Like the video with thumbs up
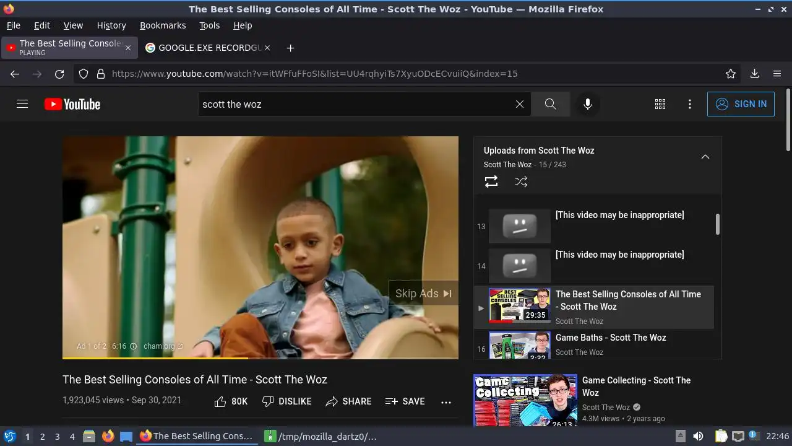The image size is (792, 446). 231,401
